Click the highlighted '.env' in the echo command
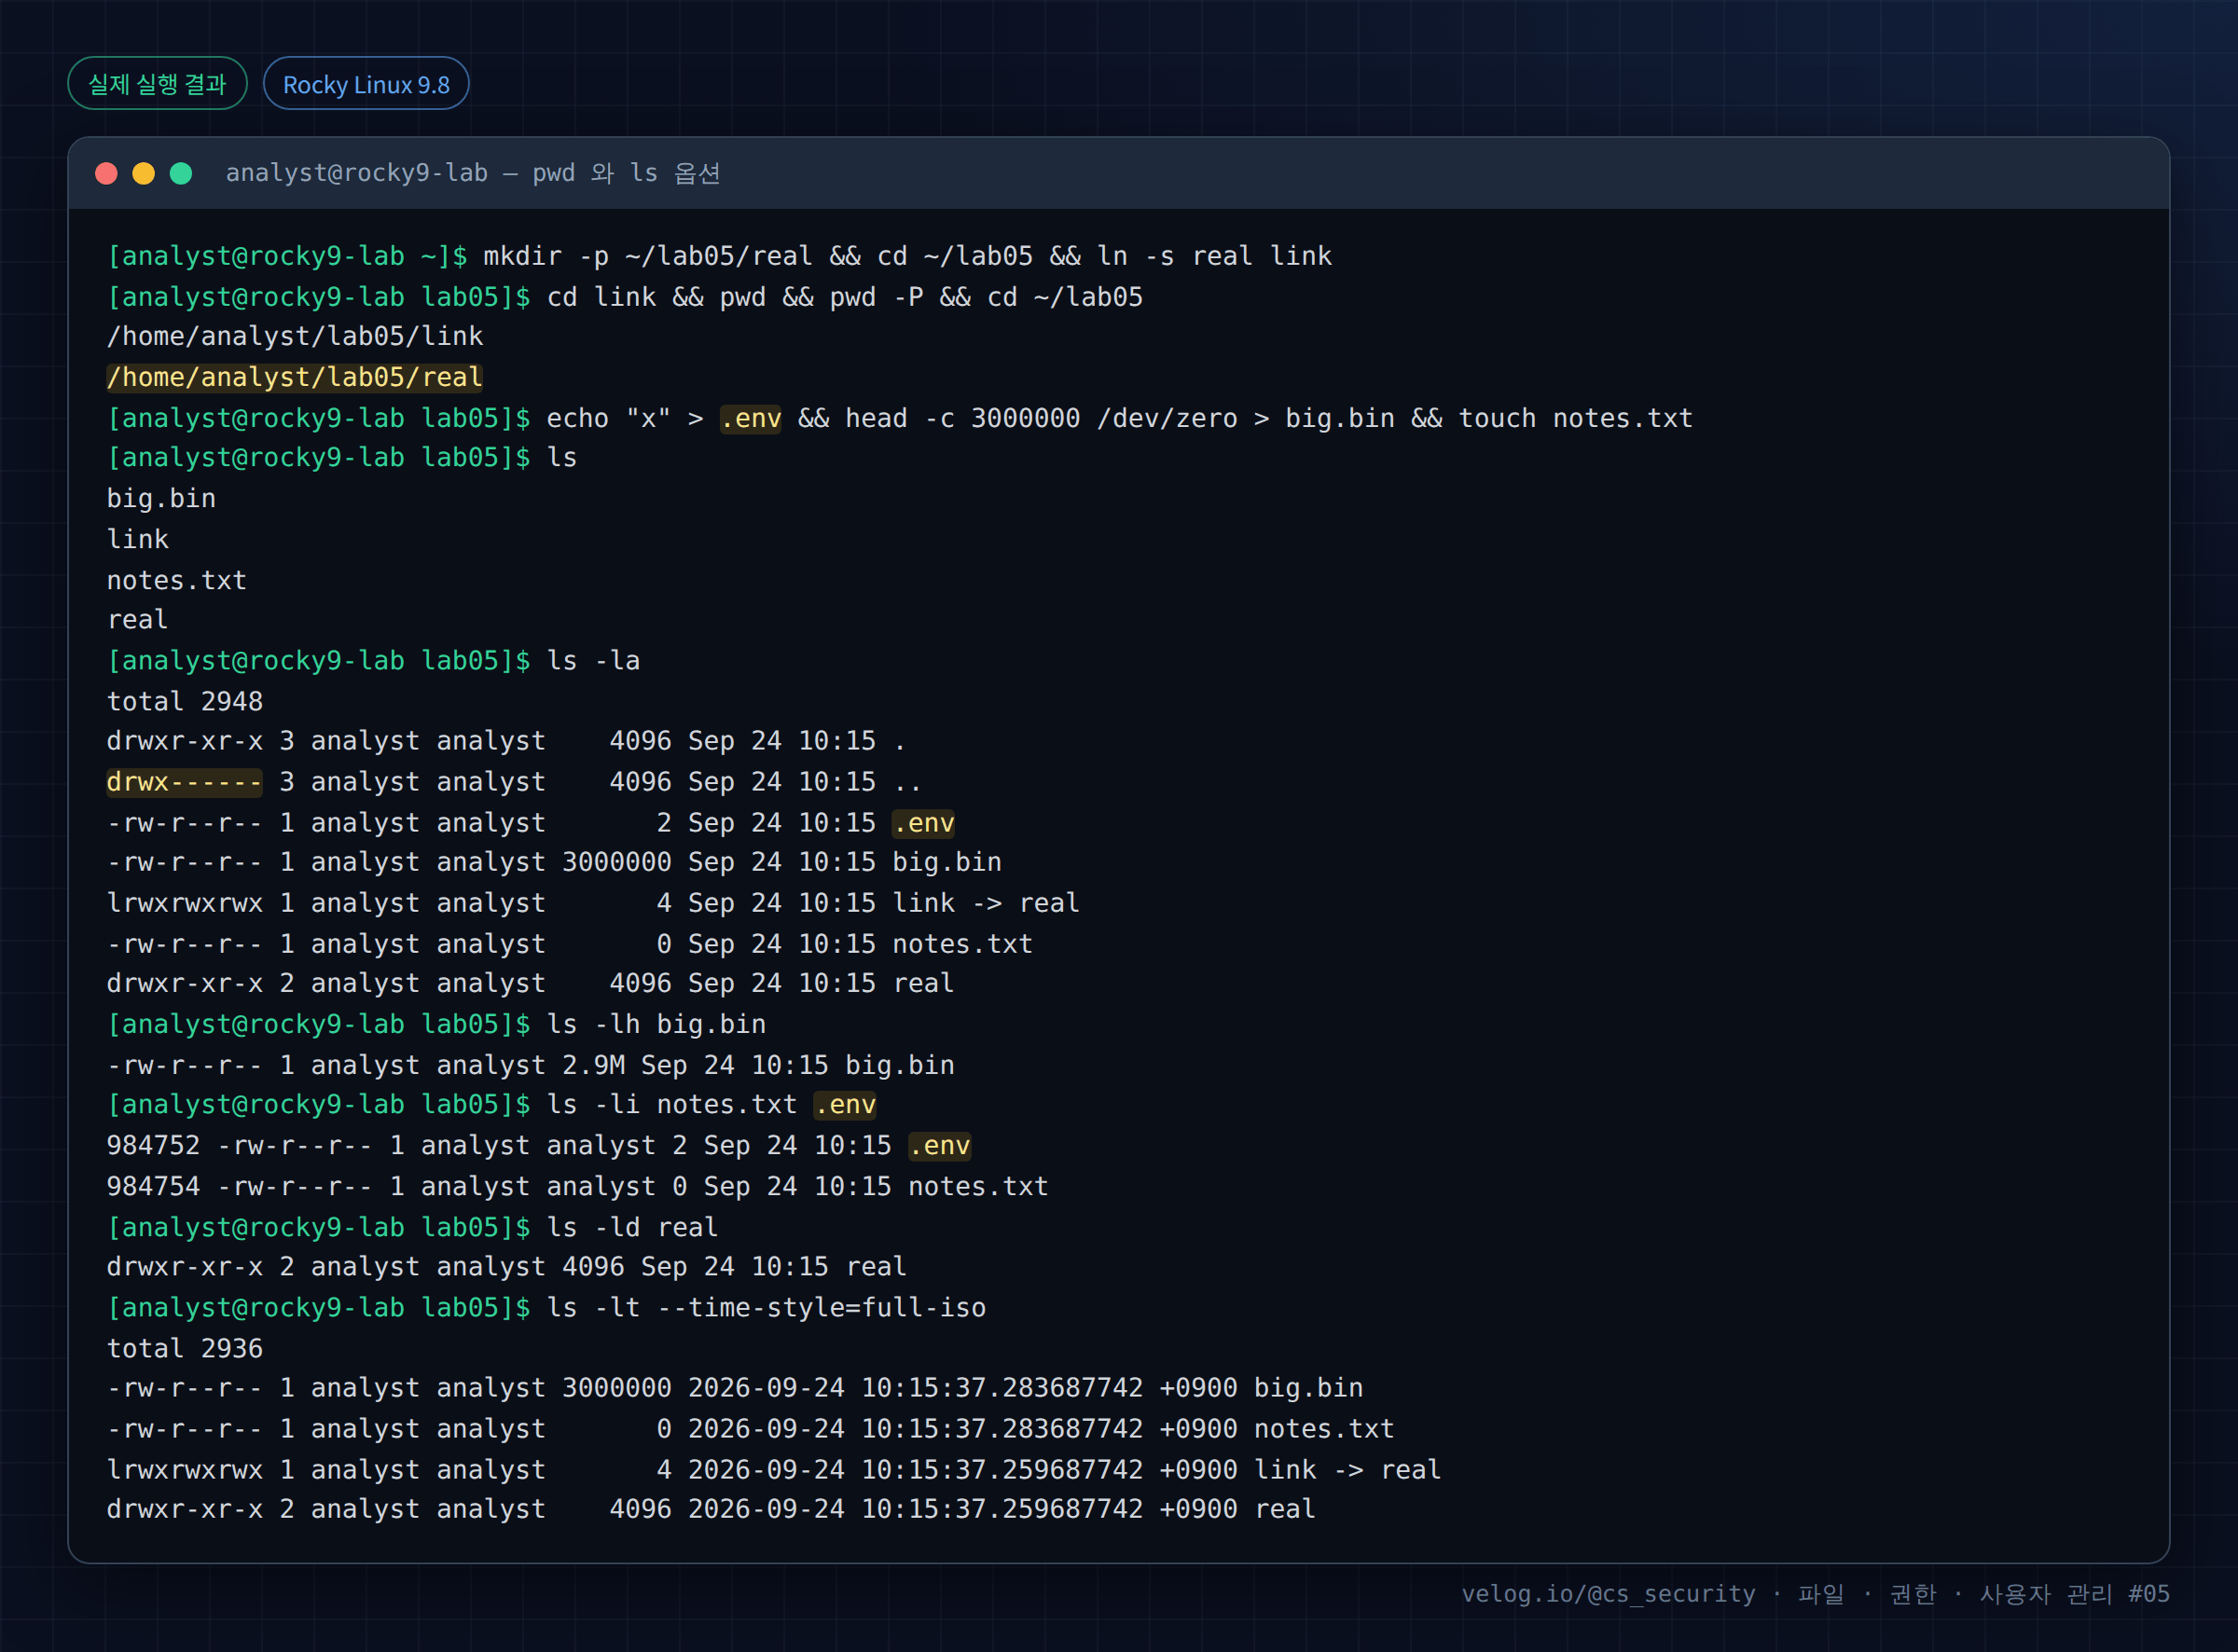2238x1652 pixels. pyautogui.click(x=751, y=418)
